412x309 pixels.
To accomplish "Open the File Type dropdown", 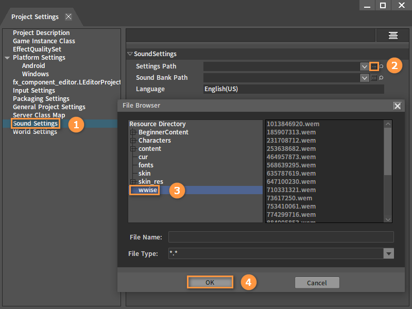I will pos(388,253).
